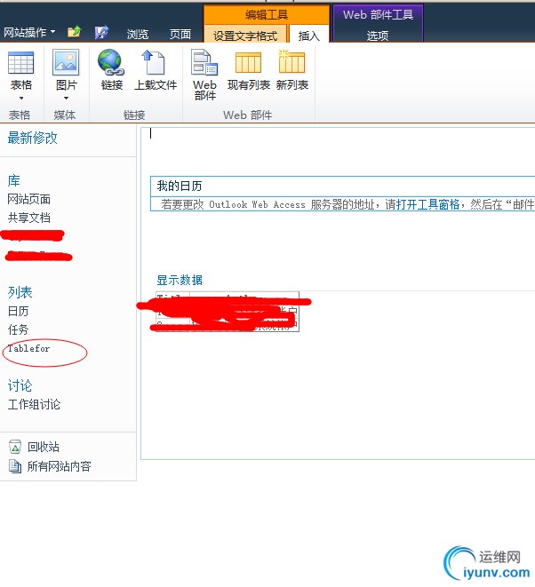
Task: Click the My Calendar (我的日历) web part title
Action: 180,186
